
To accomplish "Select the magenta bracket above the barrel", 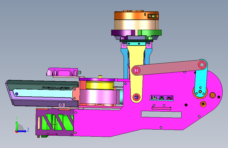I will (62, 72).
